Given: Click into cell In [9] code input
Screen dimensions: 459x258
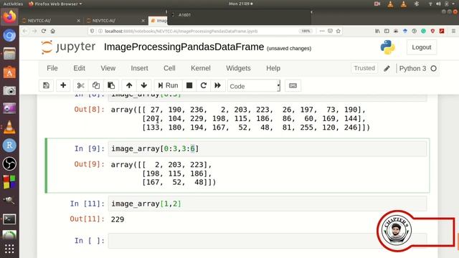Looking at the screenshot, I should pos(268,148).
